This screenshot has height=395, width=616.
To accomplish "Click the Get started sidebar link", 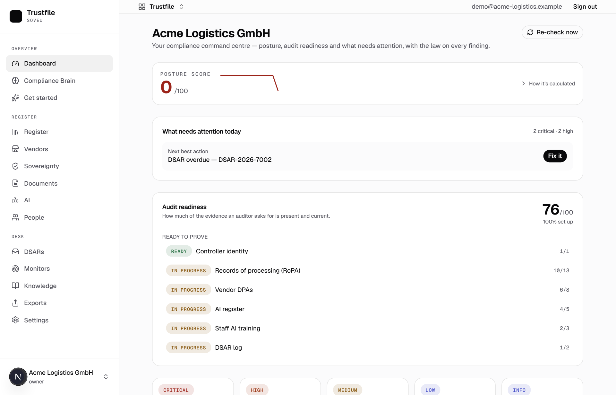I will pyautogui.click(x=59, y=98).
